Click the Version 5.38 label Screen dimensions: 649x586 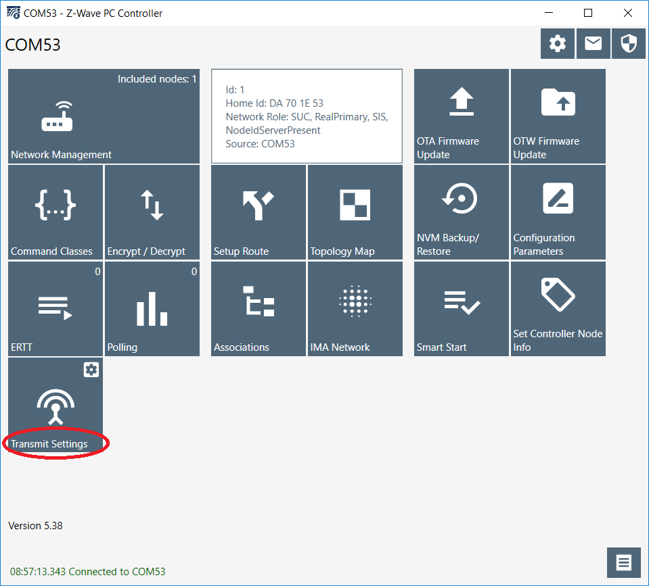pos(35,526)
